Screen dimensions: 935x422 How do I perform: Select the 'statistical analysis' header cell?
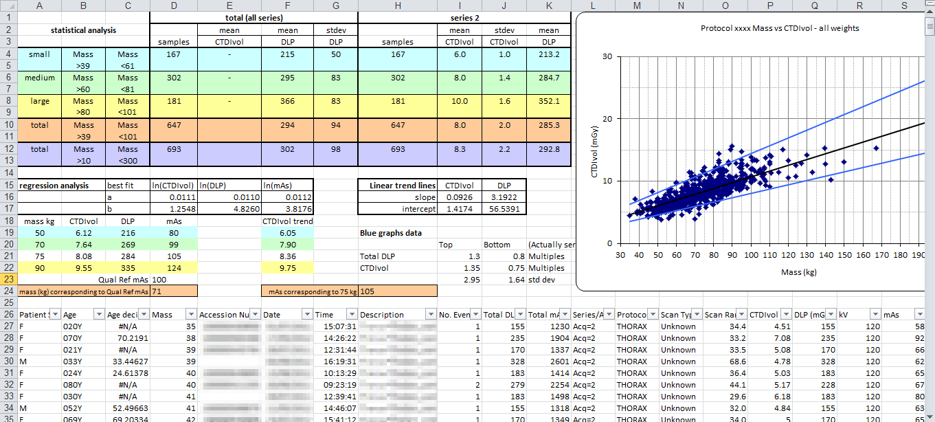point(84,30)
